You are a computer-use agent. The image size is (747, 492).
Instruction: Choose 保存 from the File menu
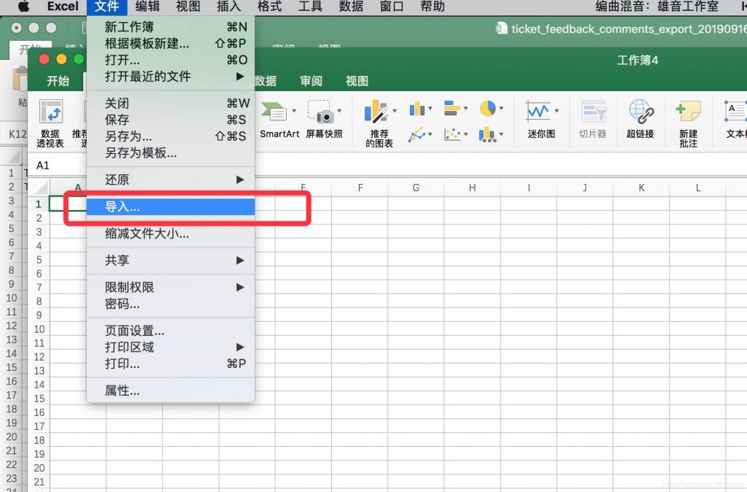point(171,120)
